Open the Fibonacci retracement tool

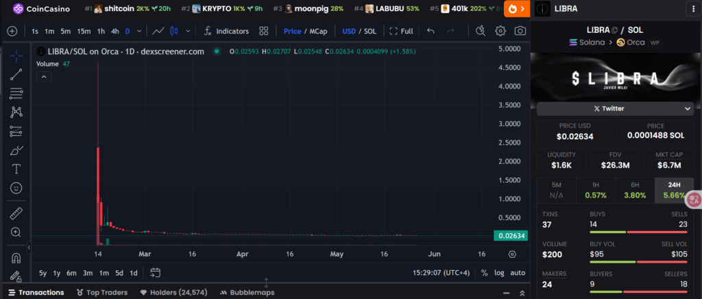pos(16,93)
